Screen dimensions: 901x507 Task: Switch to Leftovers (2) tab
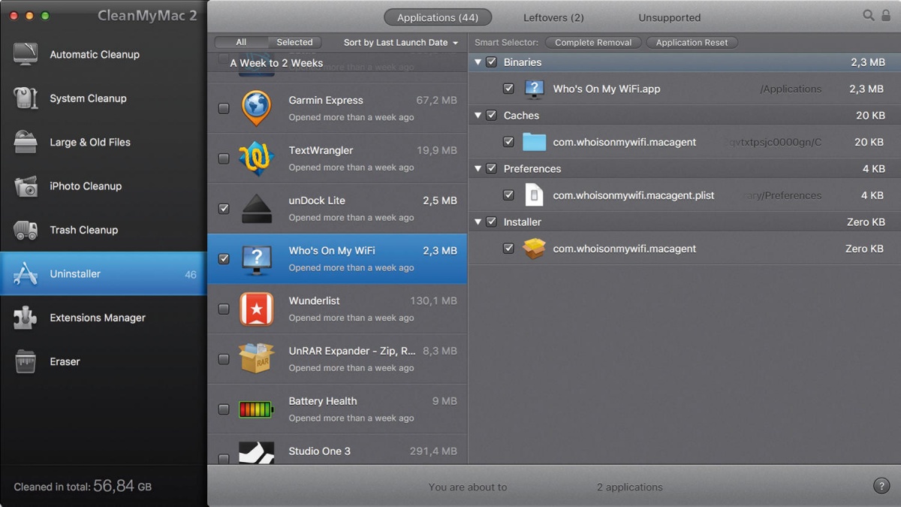[x=553, y=17]
